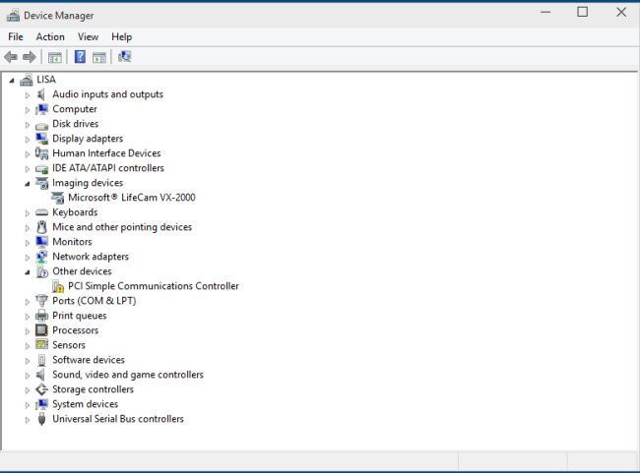Viewport: 640px width, 473px height.
Task: Click the PCI Simple Communications Controller warning icon
Action: pyautogui.click(x=58, y=287)
